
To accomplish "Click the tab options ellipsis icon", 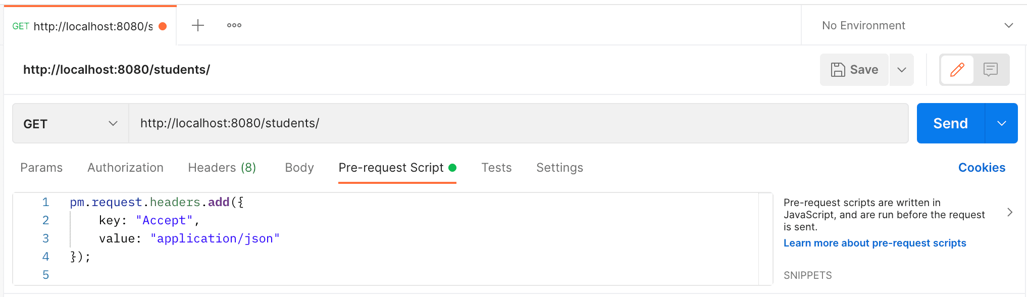I will point(233,25).
